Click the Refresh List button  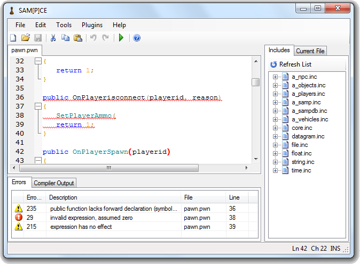(x=291, y=64)
